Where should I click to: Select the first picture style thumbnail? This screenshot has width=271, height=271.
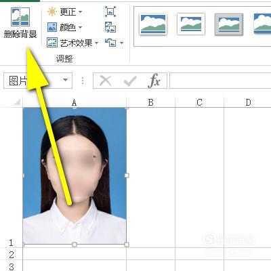coord(153,24)
